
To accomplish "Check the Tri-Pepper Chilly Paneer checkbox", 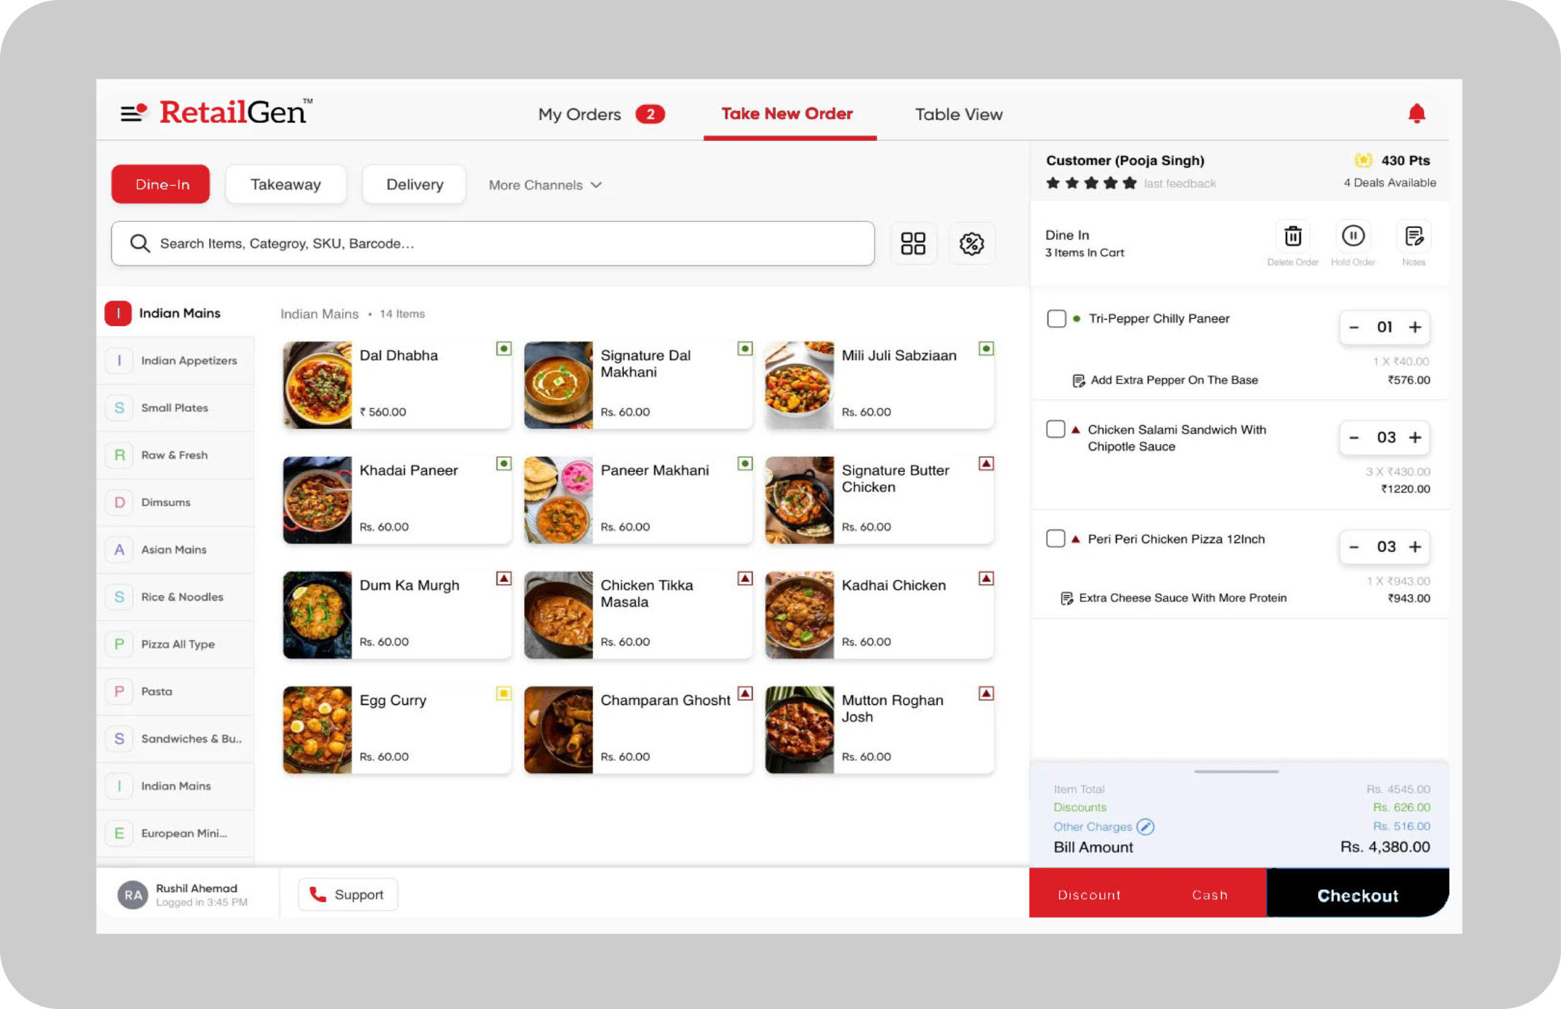I will click(x=1056, y=319).
